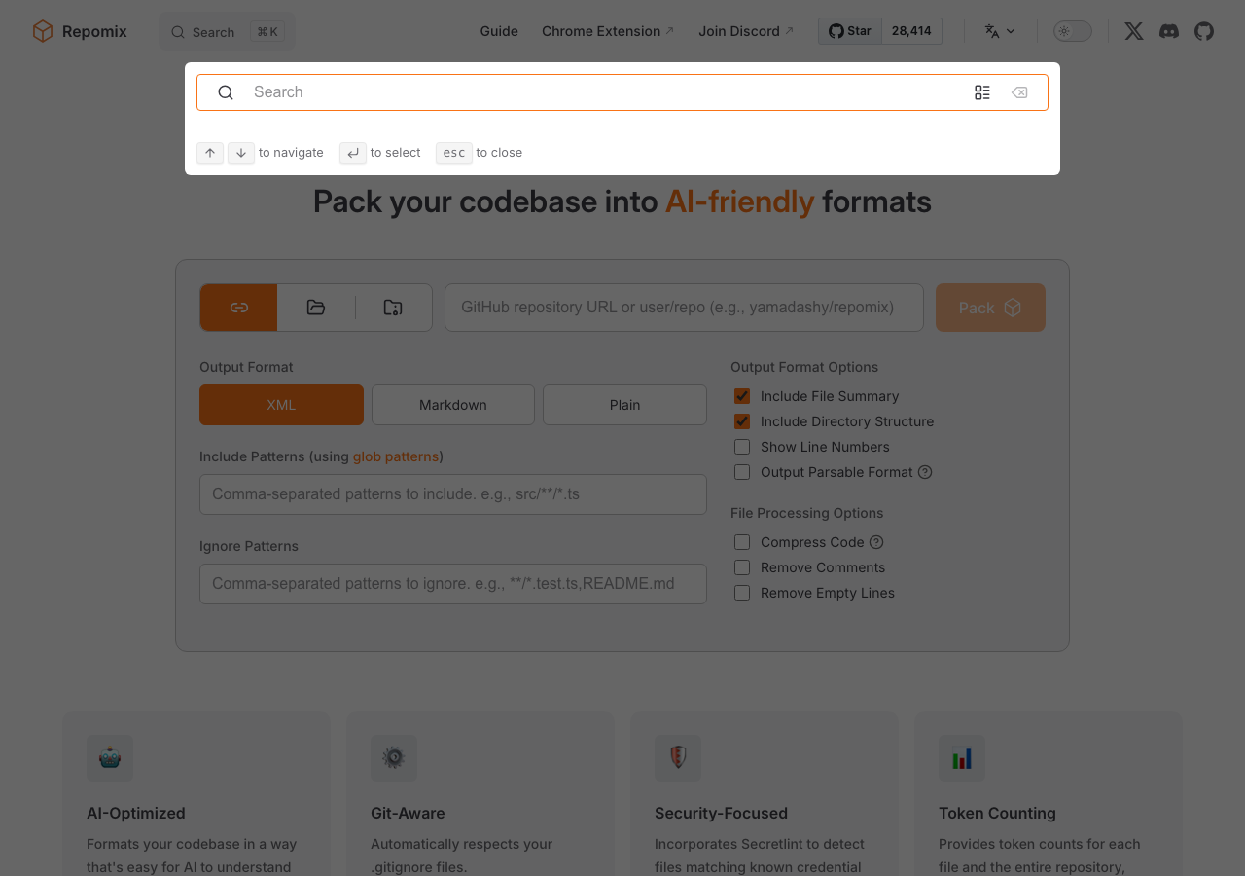Open the glob patterns link
The width and height of the screenshot is (1245, 876).
[x=396, y=456]
